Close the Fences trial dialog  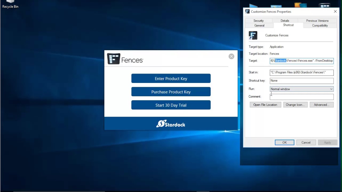(x=231, y=56)
